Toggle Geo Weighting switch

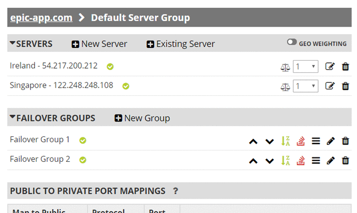(291, 43)
